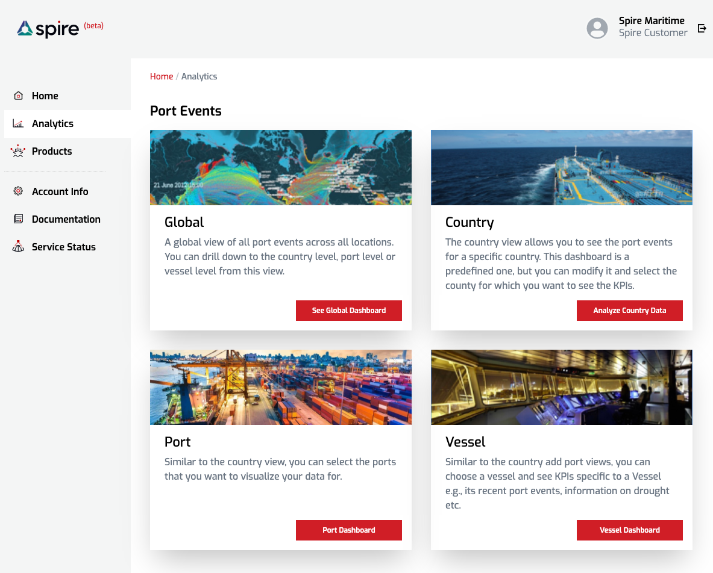Click the Global map thumbnail image
This screenshot has height=573, width=713.
(x=281, y=167)
